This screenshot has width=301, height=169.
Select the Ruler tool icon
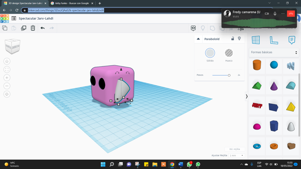(274, 40)
